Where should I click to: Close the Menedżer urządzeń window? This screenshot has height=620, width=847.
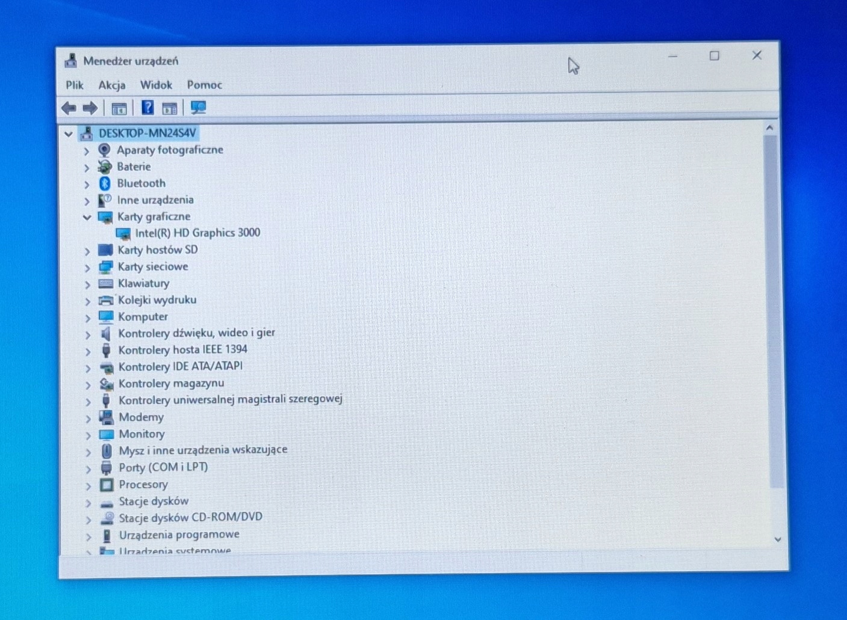point(757,55)
